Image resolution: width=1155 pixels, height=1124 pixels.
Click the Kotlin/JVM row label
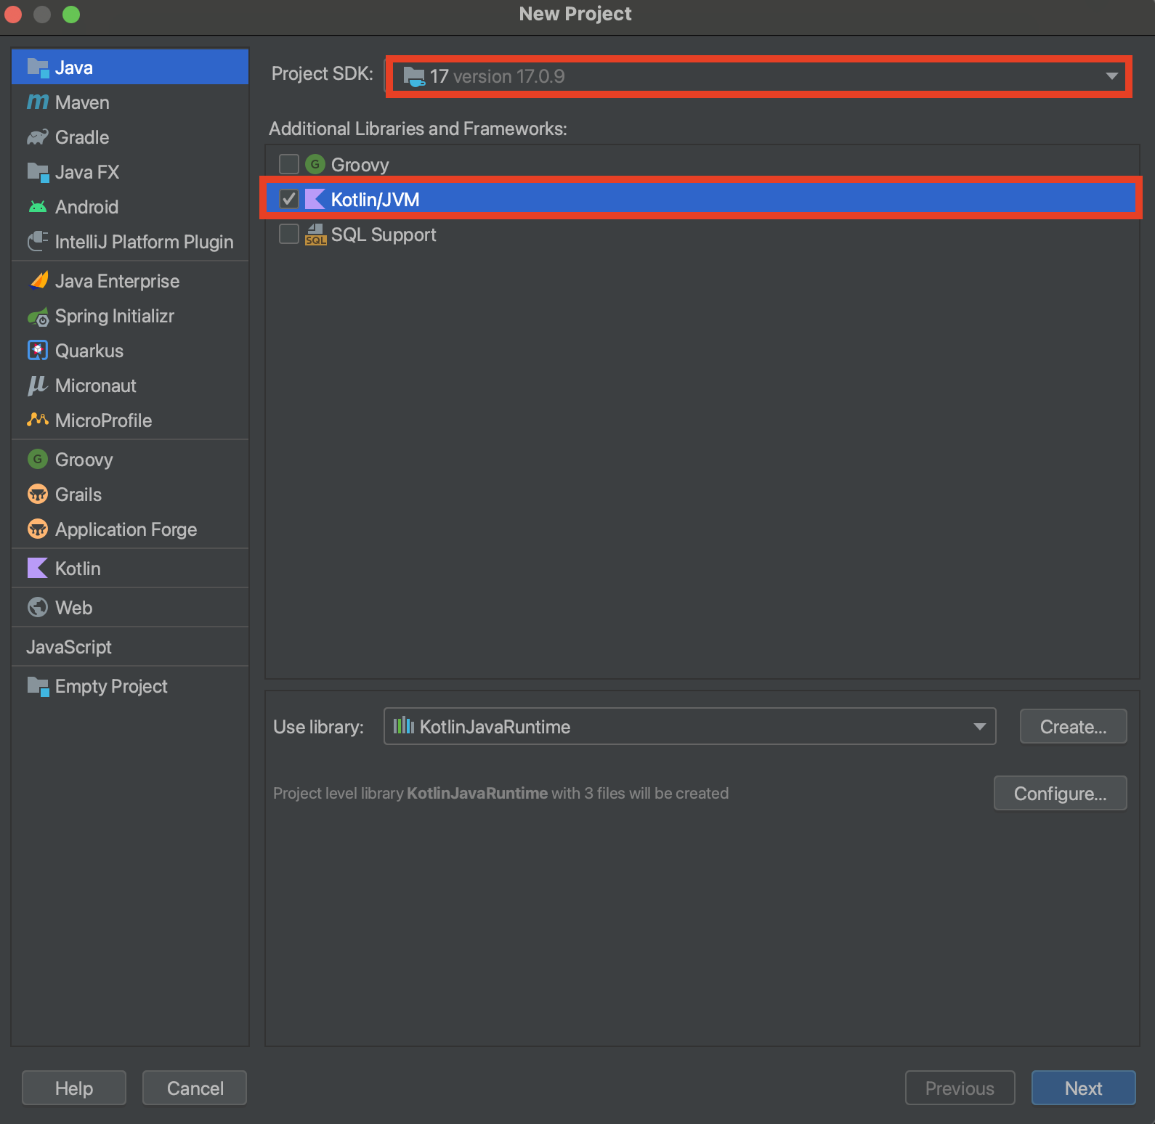pos(375,200)
